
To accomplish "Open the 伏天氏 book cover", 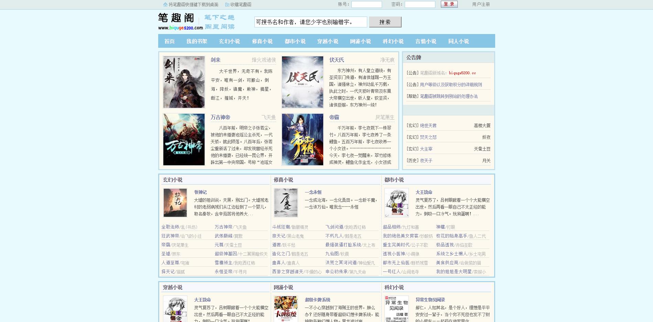I will coord(303,82).
